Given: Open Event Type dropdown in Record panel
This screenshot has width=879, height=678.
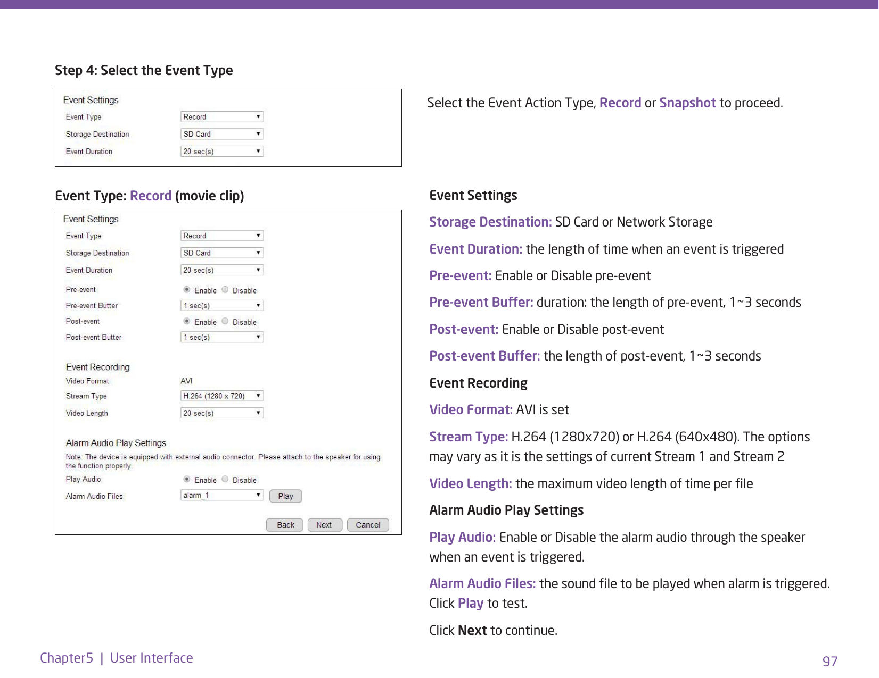Looking at the screenshot, I should click(222, 236).
